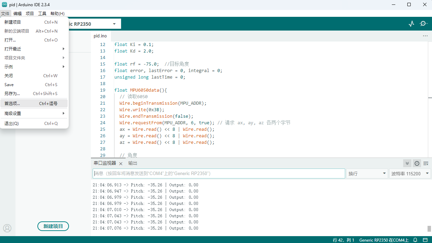Click the notification bell icon
The image size is (432, 243).
coord(415,240)
